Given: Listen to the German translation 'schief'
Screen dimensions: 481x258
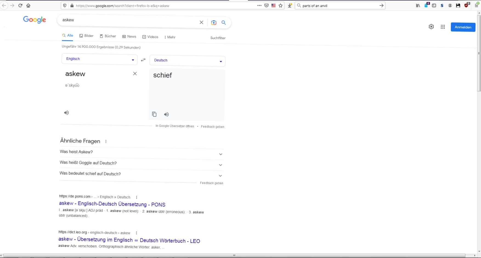Looking at the screenshot, I should (x=166, y=115).
